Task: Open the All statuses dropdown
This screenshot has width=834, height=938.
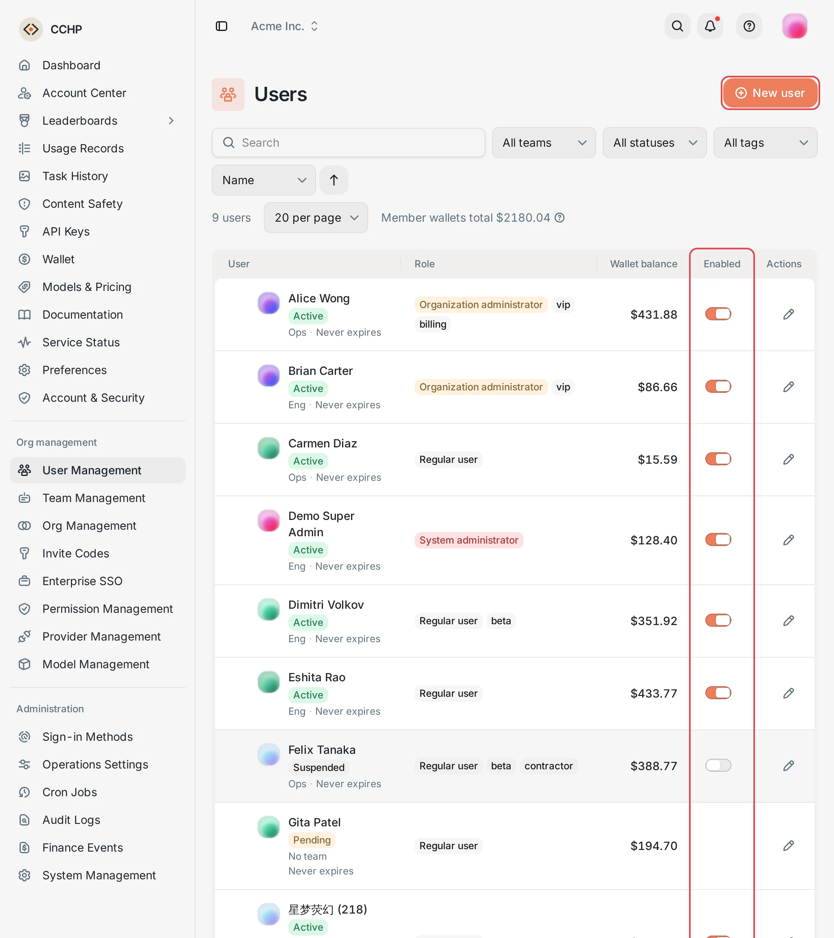Action: click(654, 143)
